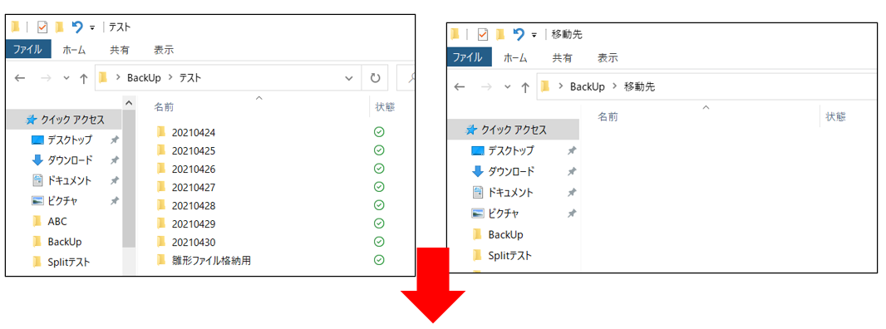Select folder 20210425
The width and height of the screenshot is (886, 329).
click(194, 151)
